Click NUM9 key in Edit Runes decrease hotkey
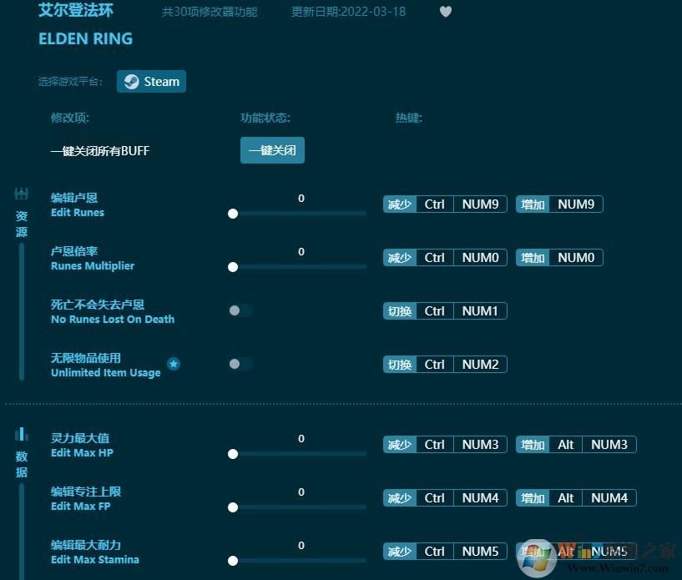 pos(480,204)
